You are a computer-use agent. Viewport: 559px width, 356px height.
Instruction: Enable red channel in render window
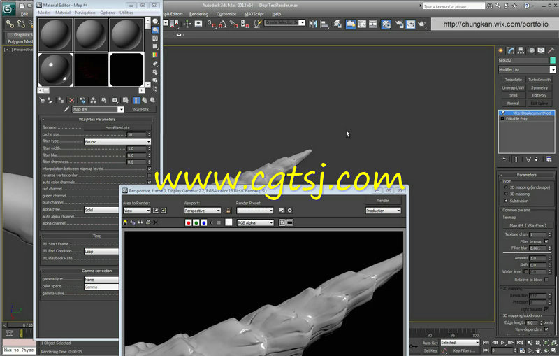pos(189,222)
